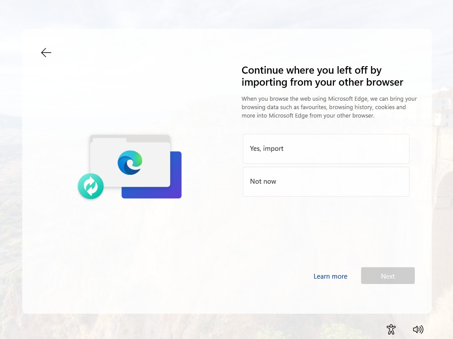
Task: Choose the 'Not now' option
Action: (326, 181)
